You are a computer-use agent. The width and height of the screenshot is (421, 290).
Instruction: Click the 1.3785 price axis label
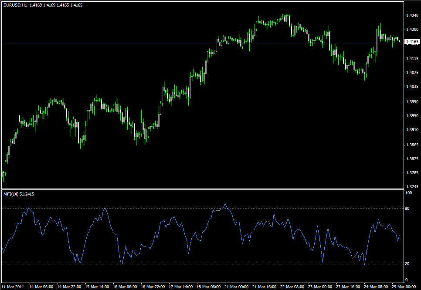[x=412, y=173]
